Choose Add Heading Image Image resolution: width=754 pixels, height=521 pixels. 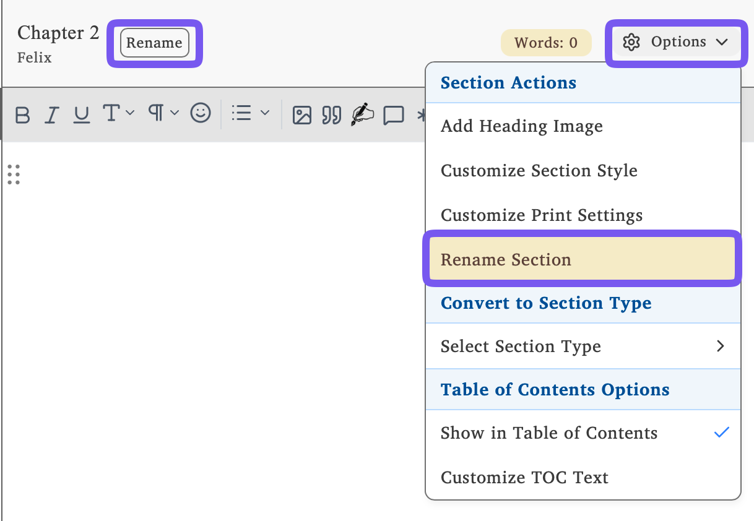(x=521, y=126)
